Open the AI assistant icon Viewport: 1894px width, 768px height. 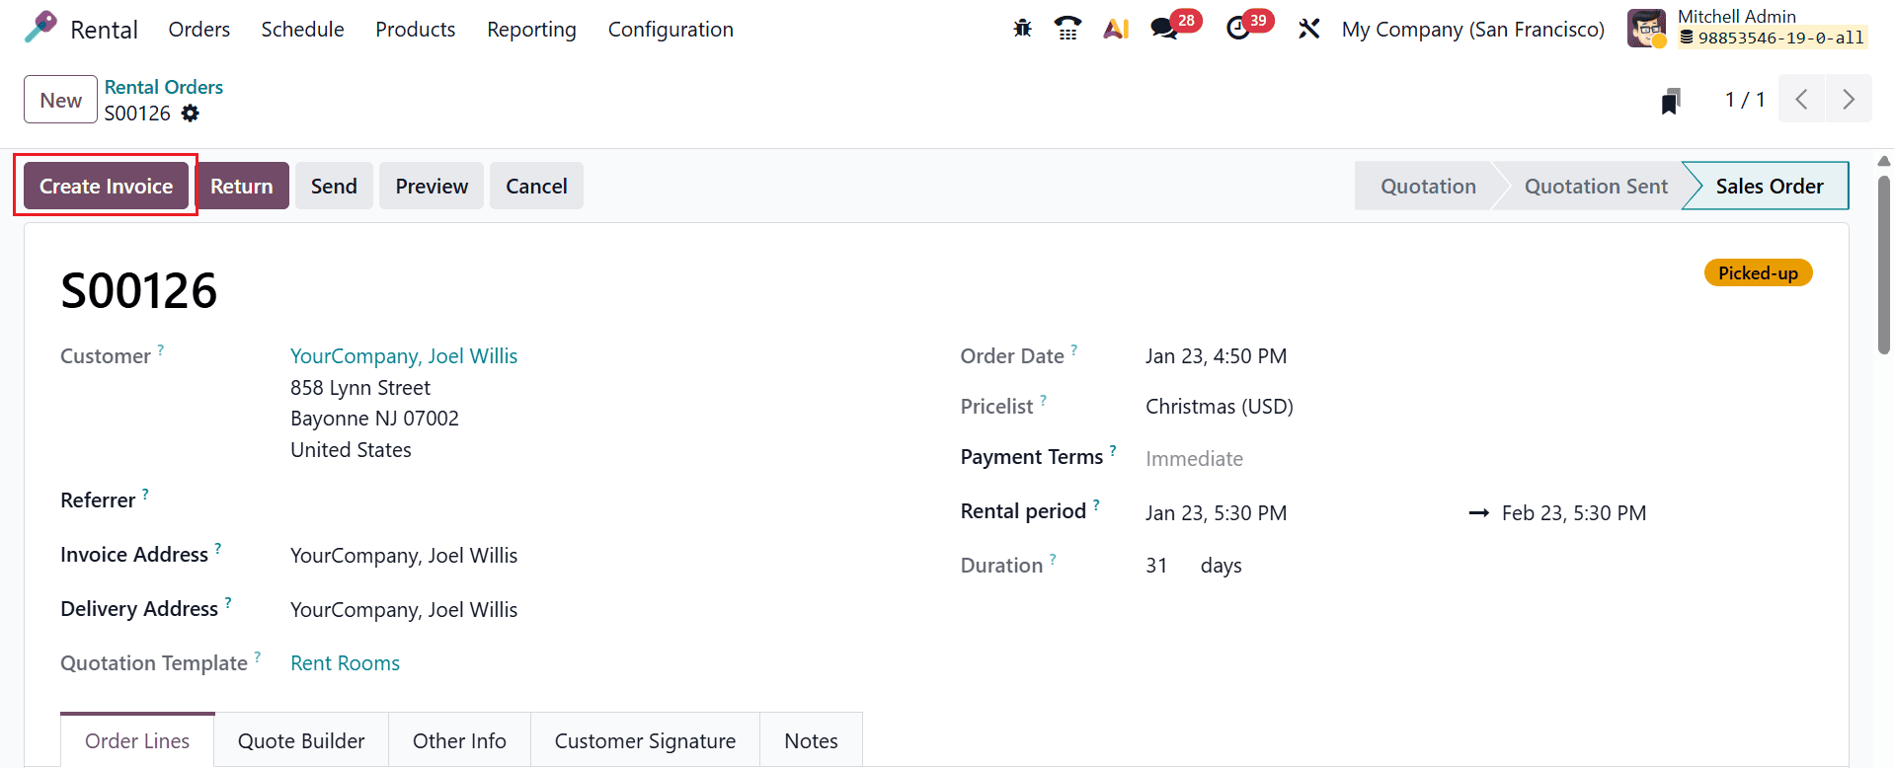click(1116, 29)
